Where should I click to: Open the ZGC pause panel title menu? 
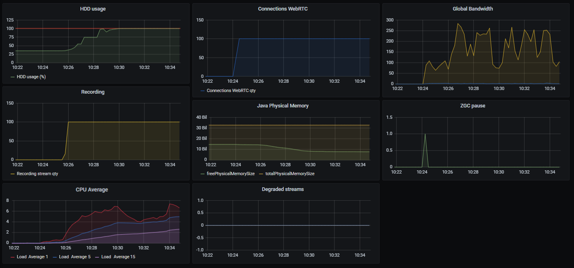[x=473, y=106]
